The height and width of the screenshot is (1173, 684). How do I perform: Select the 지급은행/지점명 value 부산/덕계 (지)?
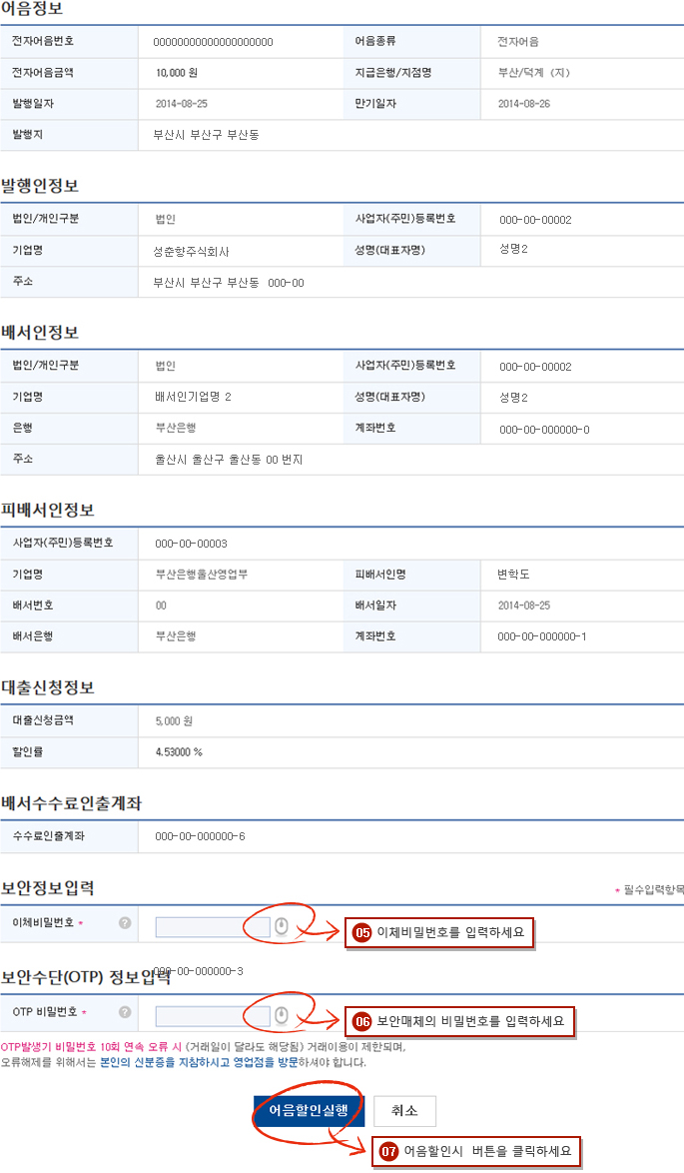coord(534,73)
